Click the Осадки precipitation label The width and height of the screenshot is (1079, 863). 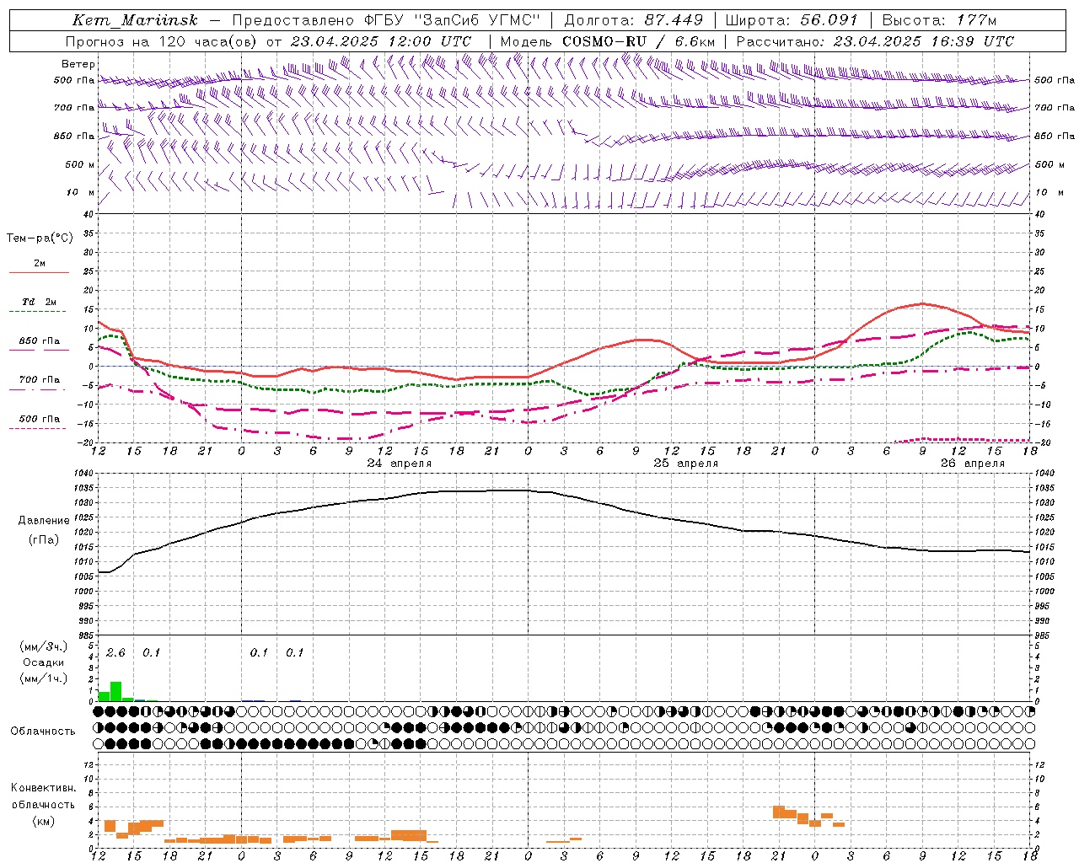point(43,662)
